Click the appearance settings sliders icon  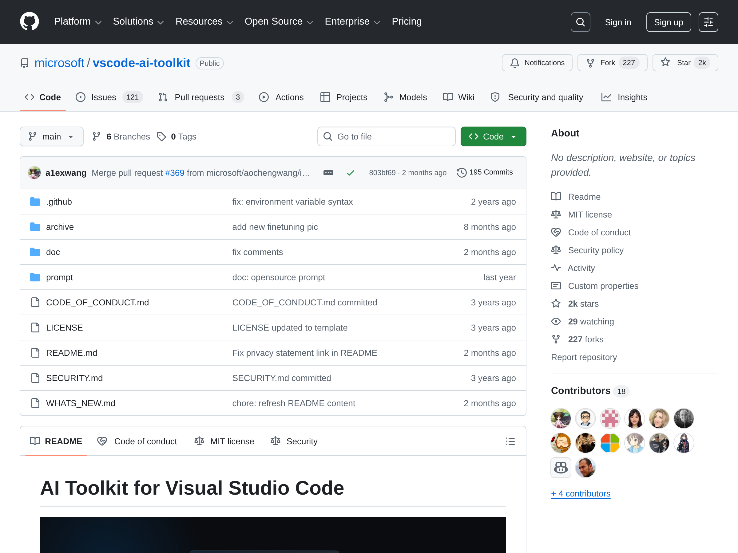tap(708, 22)
